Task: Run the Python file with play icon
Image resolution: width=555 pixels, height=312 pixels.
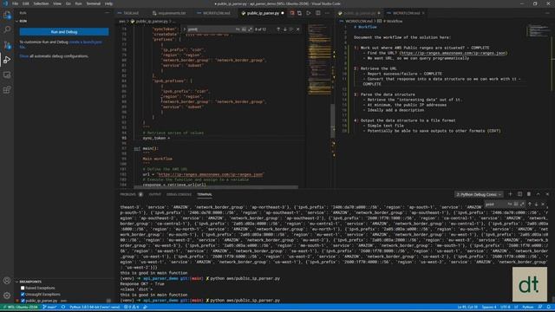Action: coord(309,13)
